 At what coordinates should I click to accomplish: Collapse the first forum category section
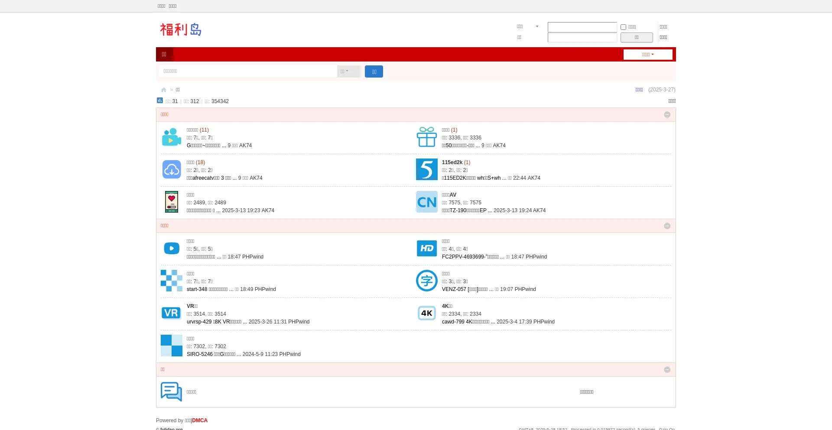667,115
